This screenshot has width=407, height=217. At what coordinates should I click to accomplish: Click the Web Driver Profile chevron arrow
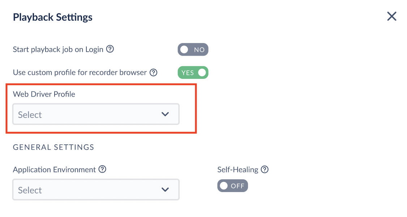(x=165, y=114)
